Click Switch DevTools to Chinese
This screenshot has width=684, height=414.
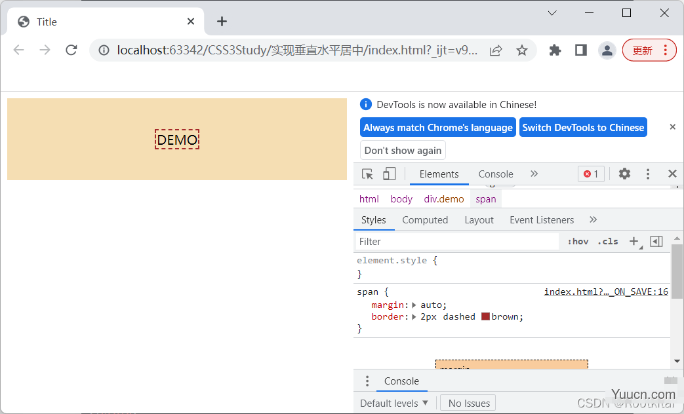coord(583,127)
